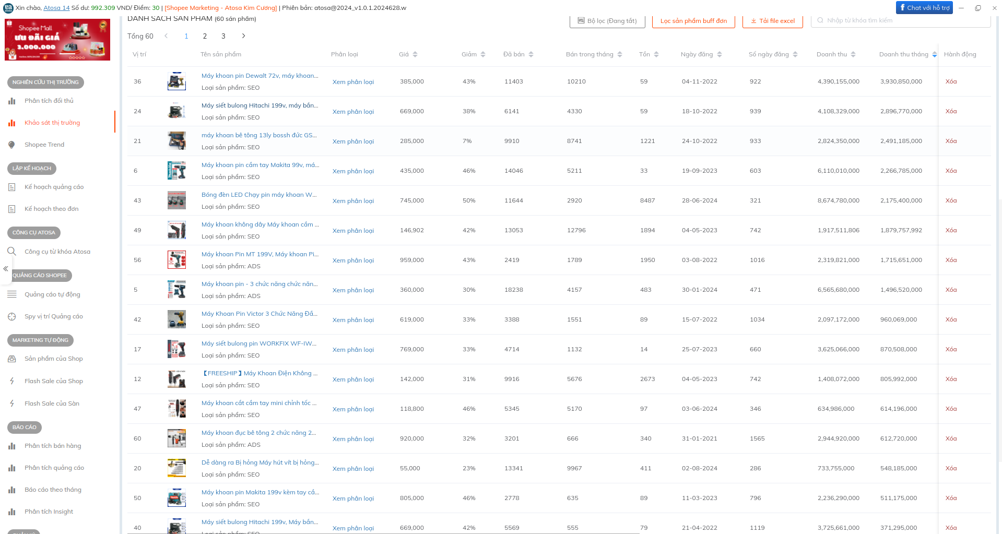Click the Shopee Trend pie icon
Screen dimensions: 1002x534
tap(11, 145)
